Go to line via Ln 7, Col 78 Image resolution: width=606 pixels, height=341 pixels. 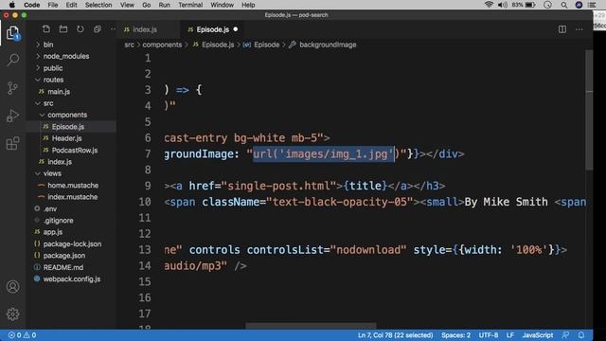(x=395, y=335)
